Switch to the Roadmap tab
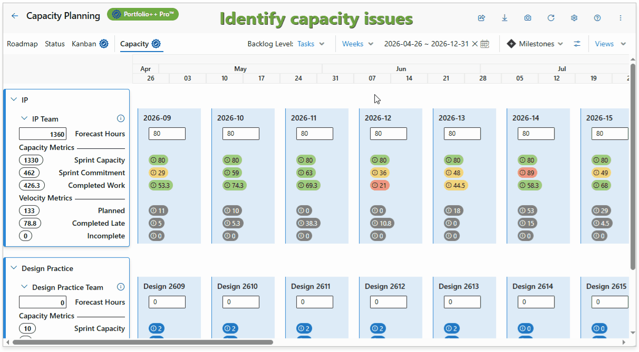 coord(22,44)
